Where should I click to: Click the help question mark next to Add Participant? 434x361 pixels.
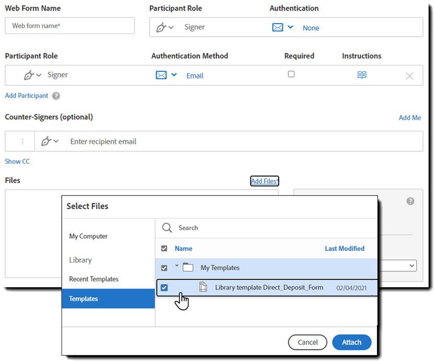point(55,96)
